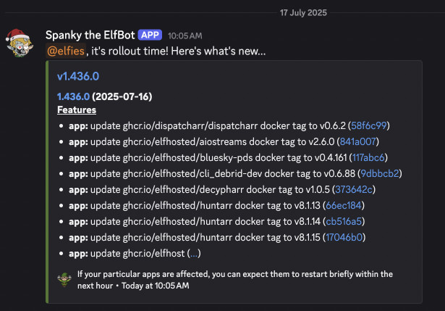Viewport: 445px width, 311px height.
Task: Open commit 117abc6 link
Action: [368, 157]
